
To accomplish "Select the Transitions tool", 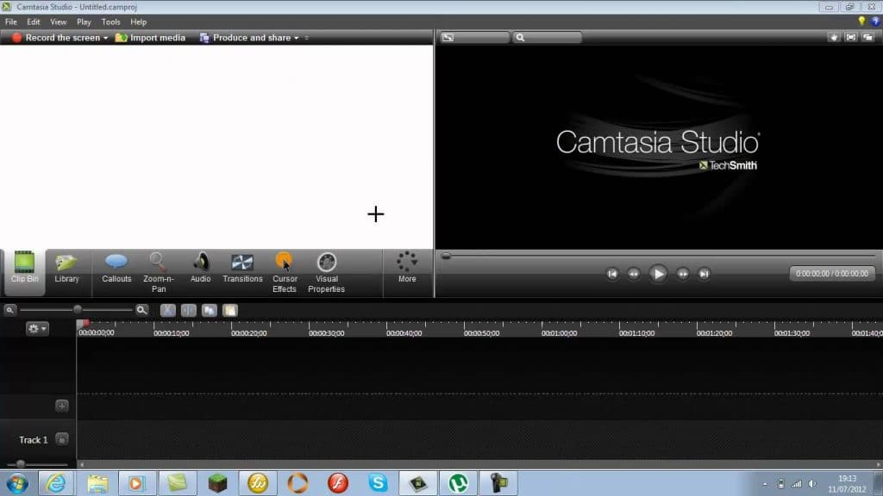I will coord(242,268).
